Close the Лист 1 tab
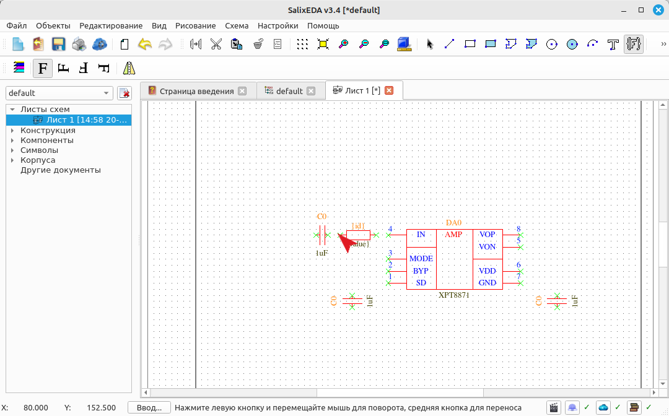The height and width of the screenshot is (416, 669). click(389, 90)
